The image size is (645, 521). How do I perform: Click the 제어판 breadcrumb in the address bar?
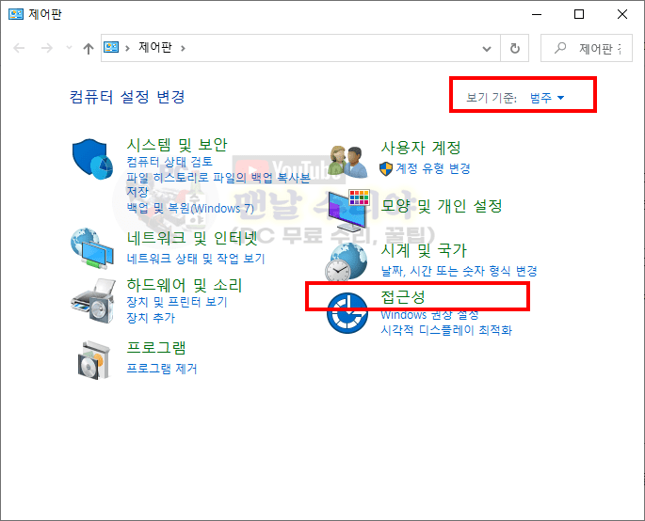(155, 48)
